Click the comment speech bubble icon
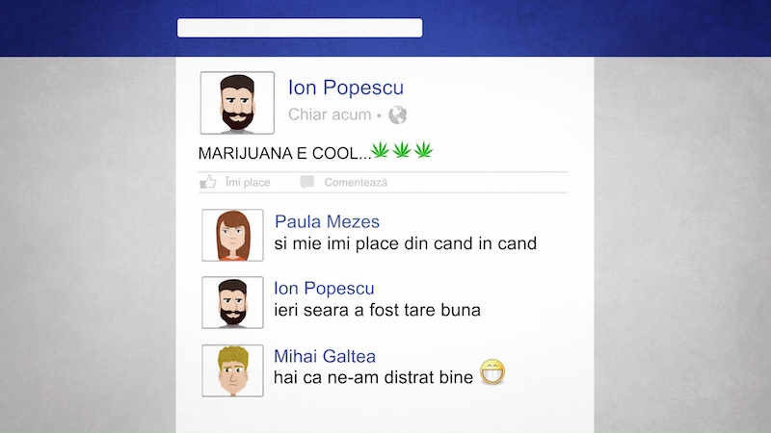771x433 pixels. coord(306,182)
